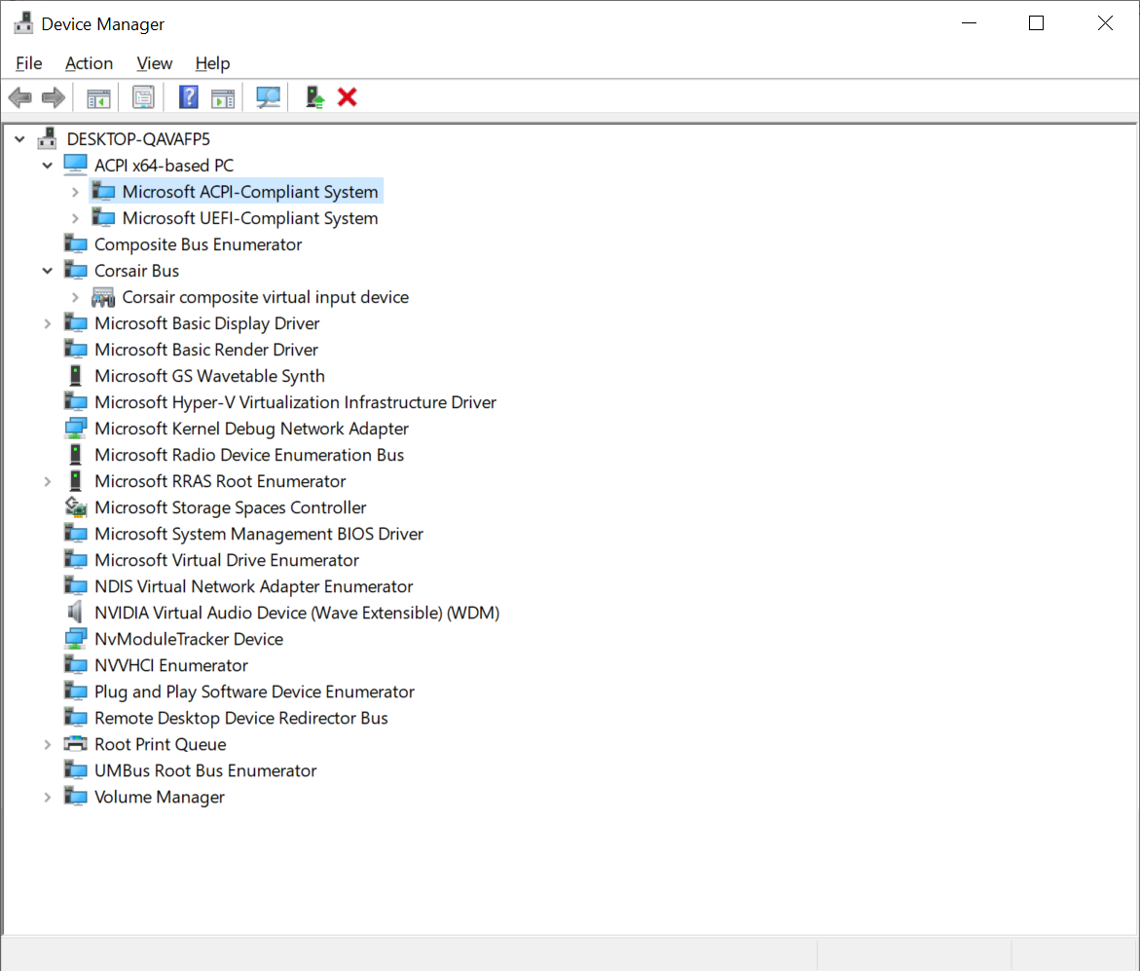Open the View menu

pyautogui.click(x=154, y=63)
